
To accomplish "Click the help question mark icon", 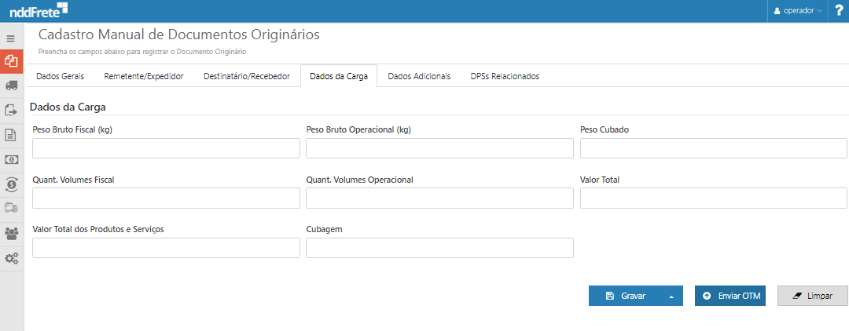I will pos(839,10).
